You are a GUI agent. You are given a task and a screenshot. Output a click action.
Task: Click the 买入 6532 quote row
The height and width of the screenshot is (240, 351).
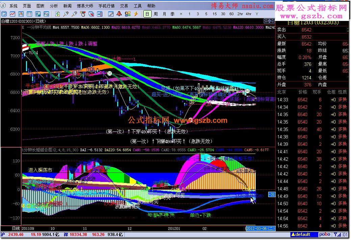tap(312, 37)
